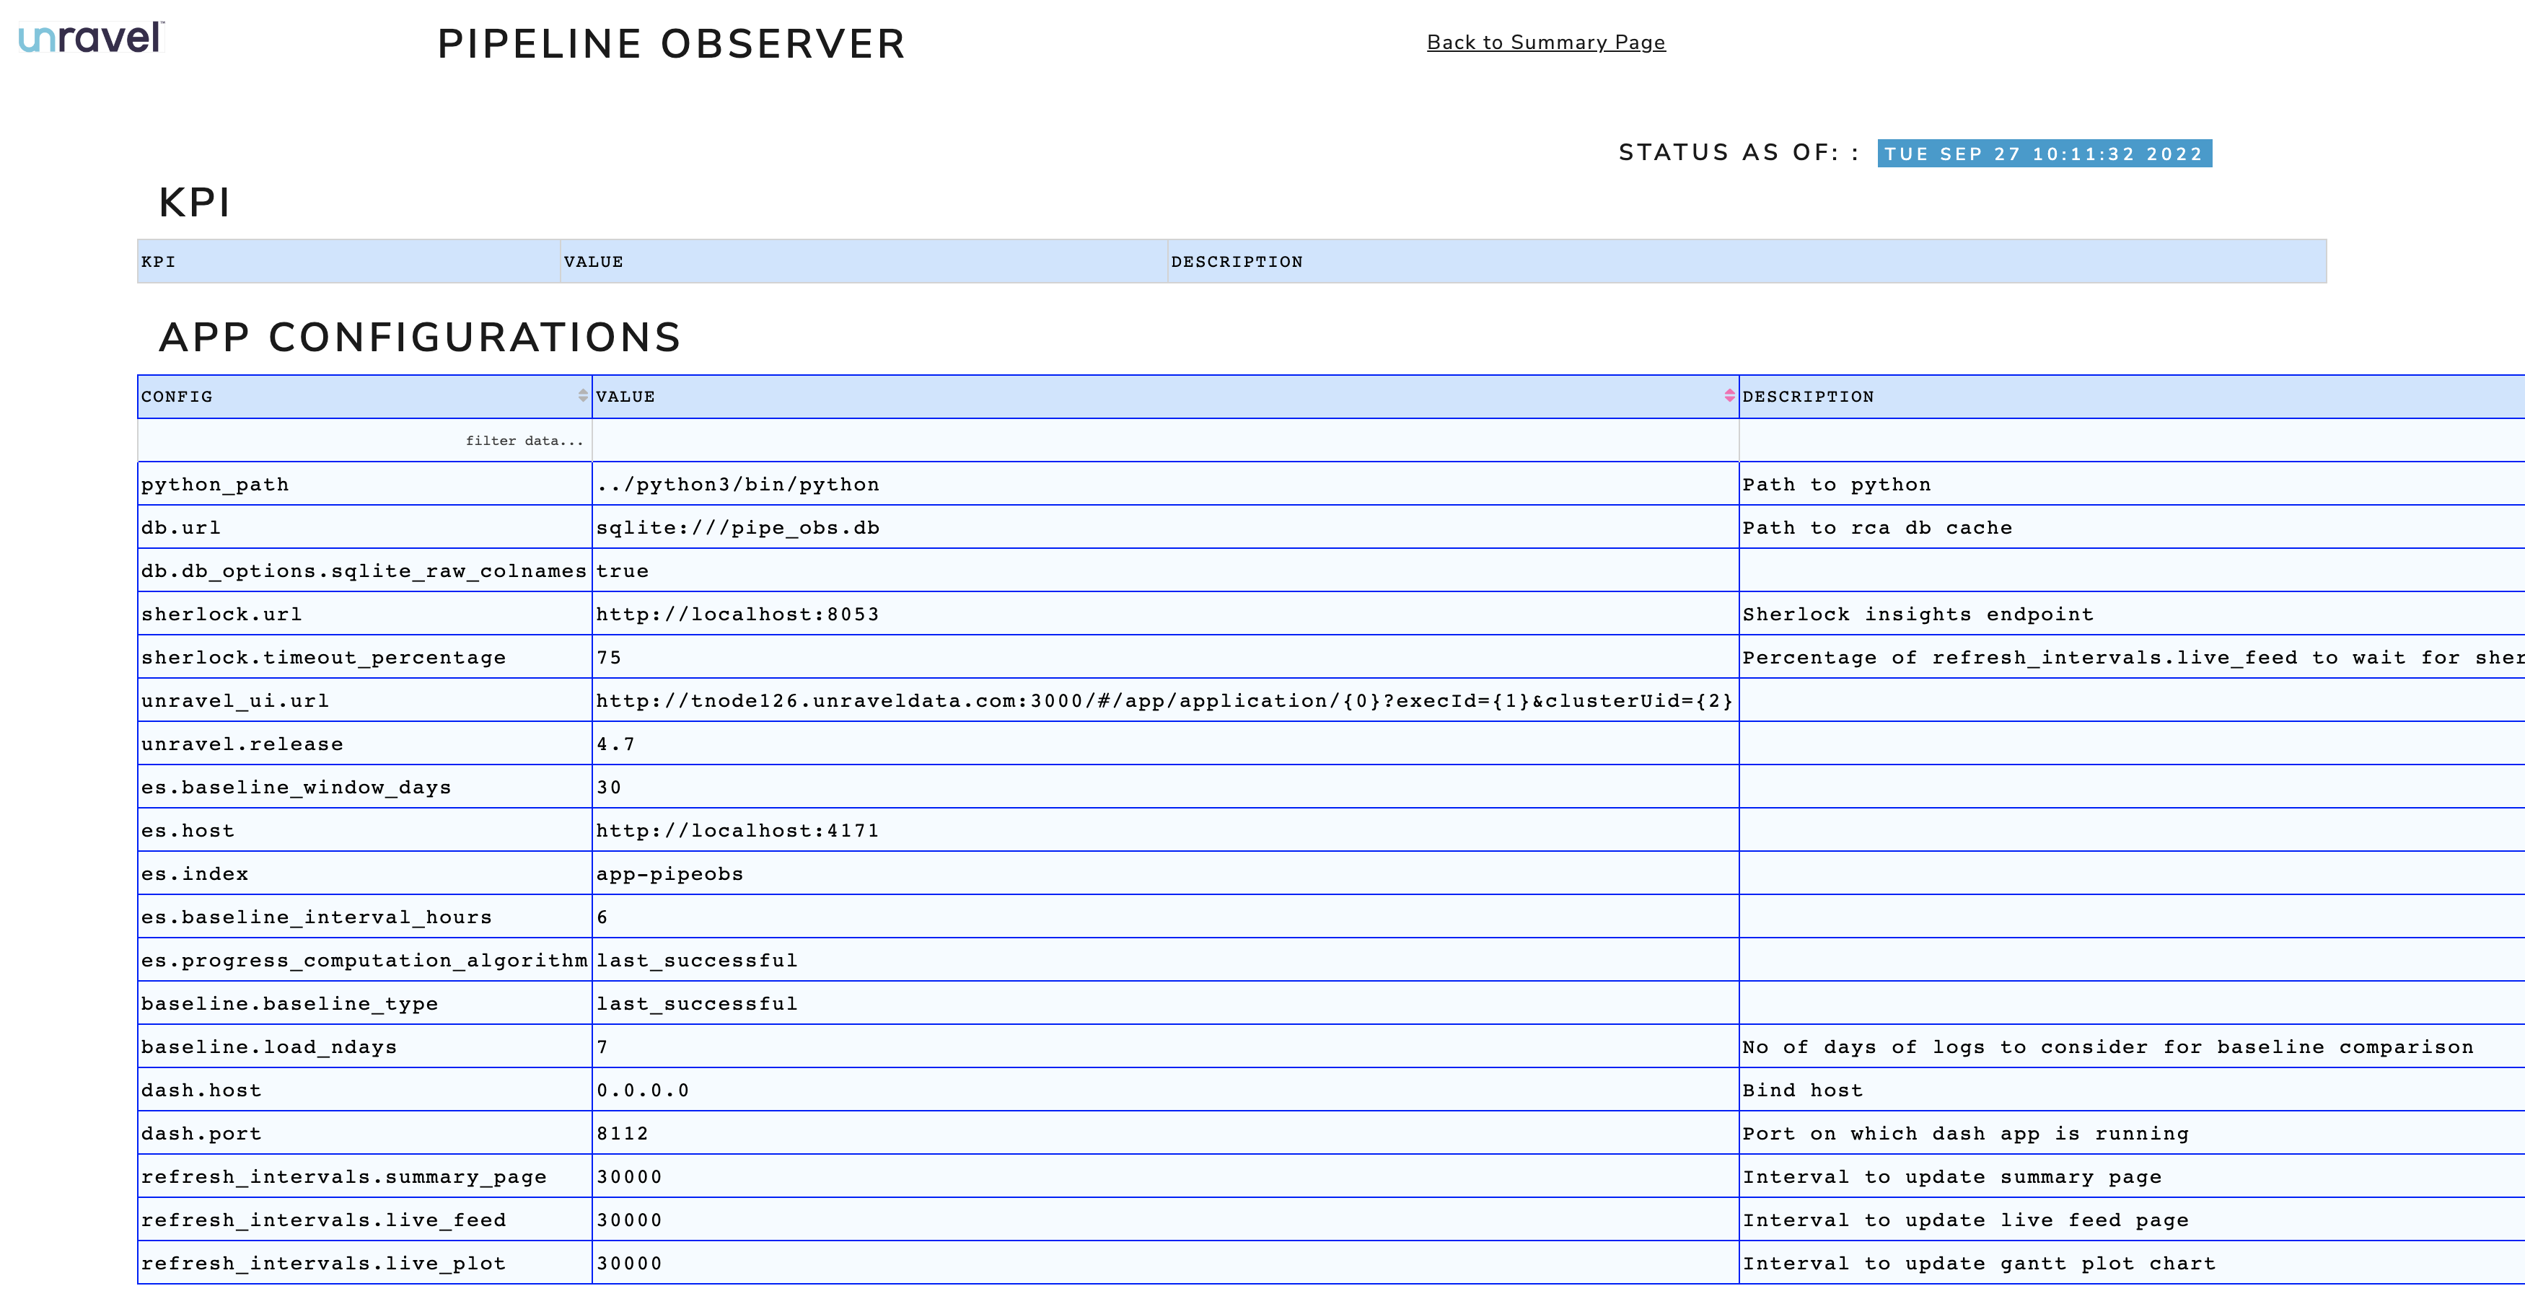Select the sherlock.timeout_percentage cell

click(x=364, y=657)
